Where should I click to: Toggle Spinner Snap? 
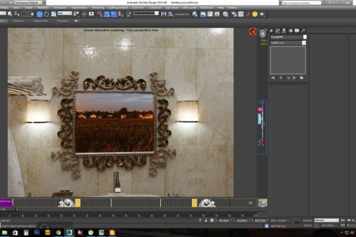tap(121, 14)
